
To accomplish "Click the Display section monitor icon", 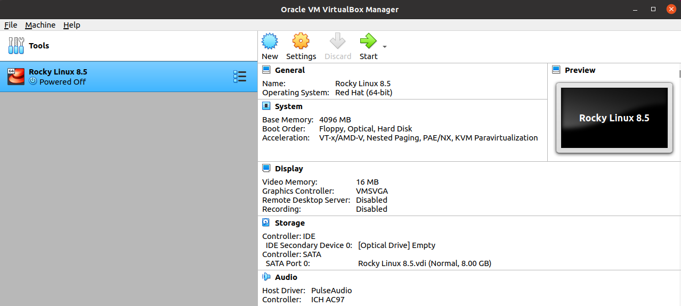I will pyautogui.click(x=266, y=169).
